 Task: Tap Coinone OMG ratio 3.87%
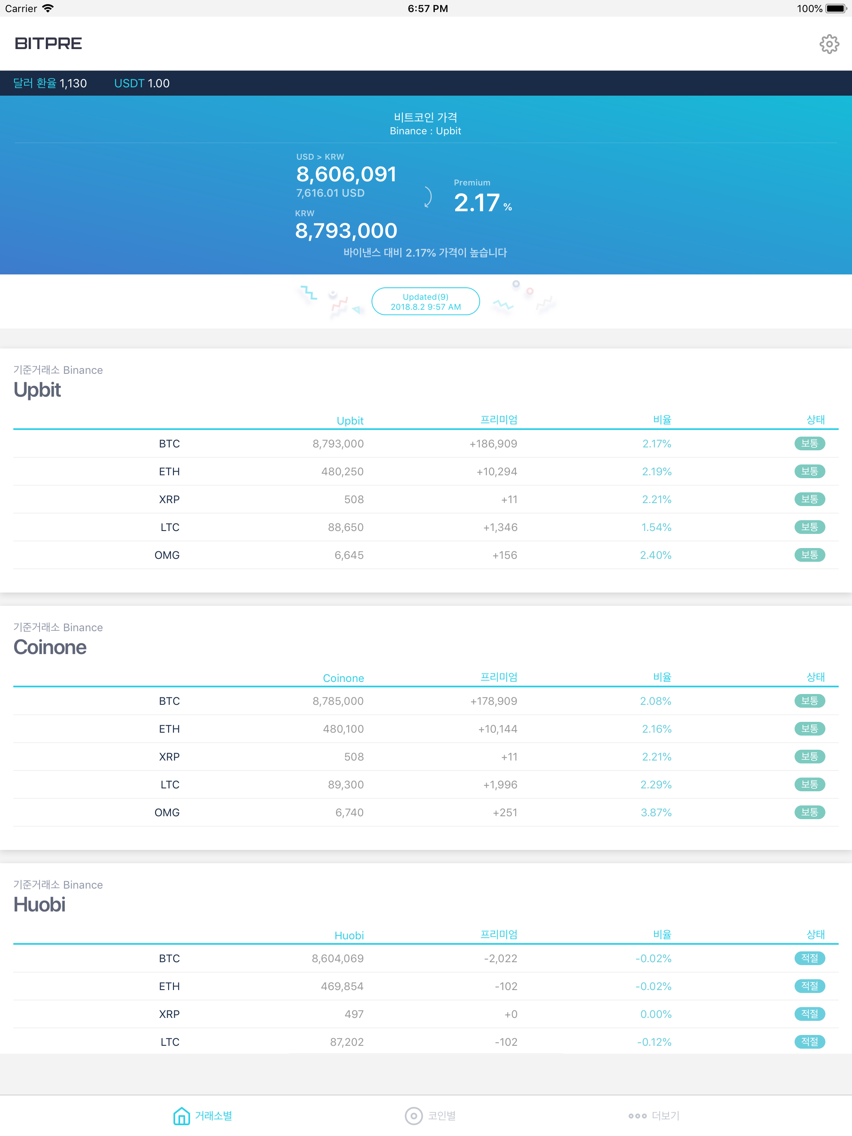pyautogui.click(x=656, y=812)
